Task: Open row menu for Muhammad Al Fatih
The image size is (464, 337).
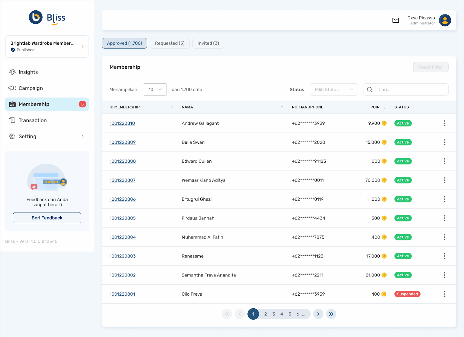Action: 445,237
